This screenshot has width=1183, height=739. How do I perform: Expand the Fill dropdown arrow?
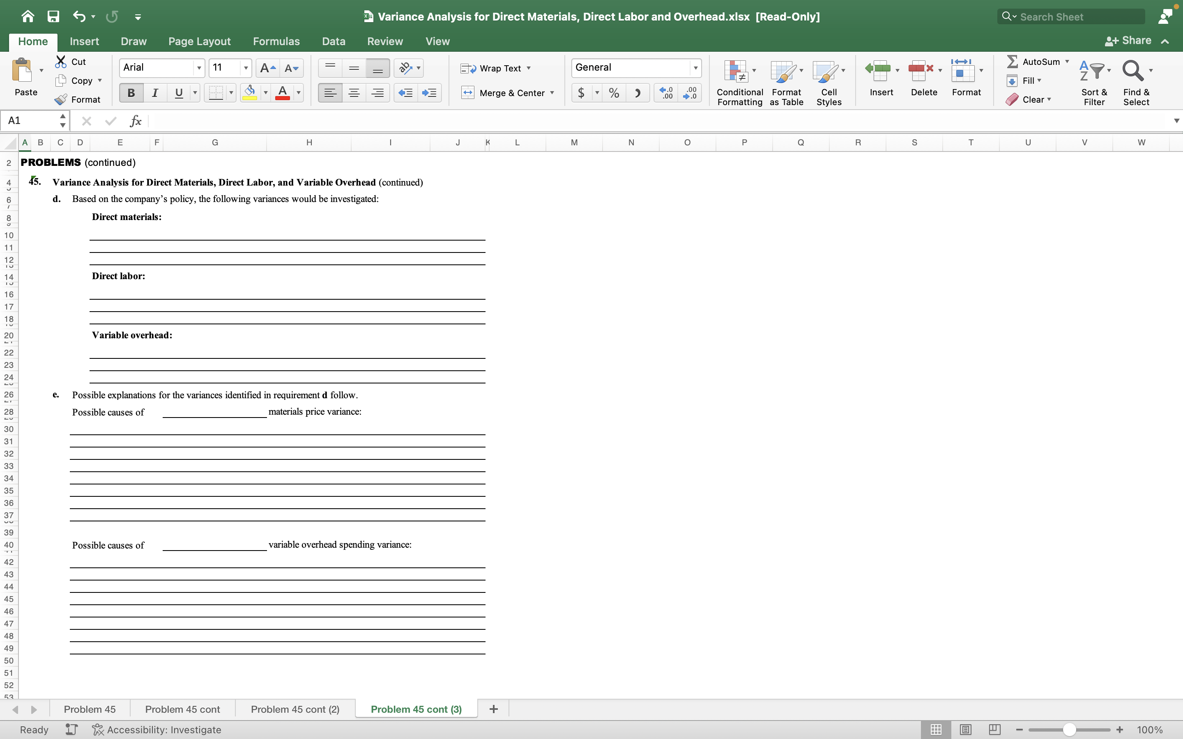1039,80
